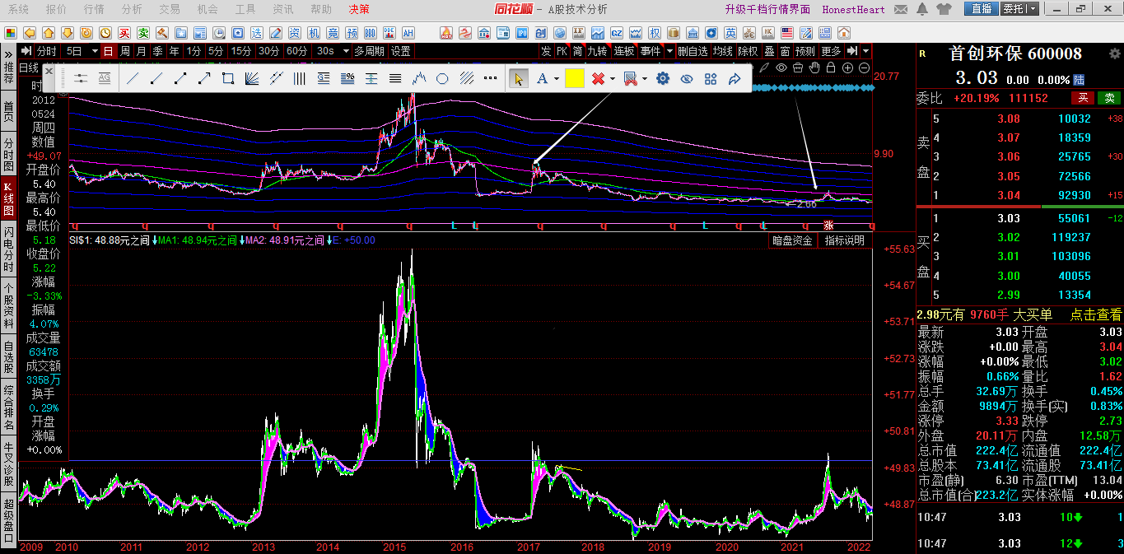The image size is (1124, 554).
Task: Open the 分析 menu
Action: click(131, 9)
